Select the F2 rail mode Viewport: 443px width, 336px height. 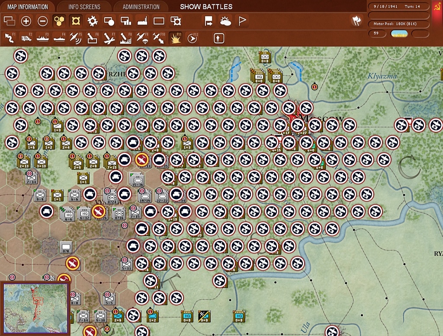tap(26, 38)
